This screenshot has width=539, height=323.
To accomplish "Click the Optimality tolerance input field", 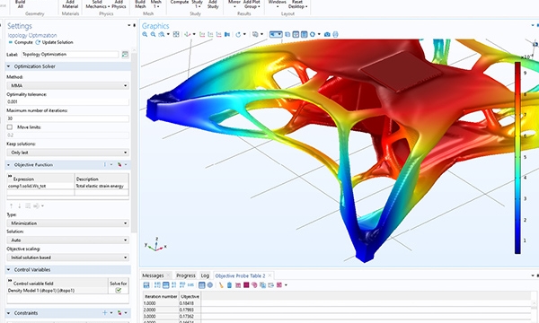I will point(67,101).
